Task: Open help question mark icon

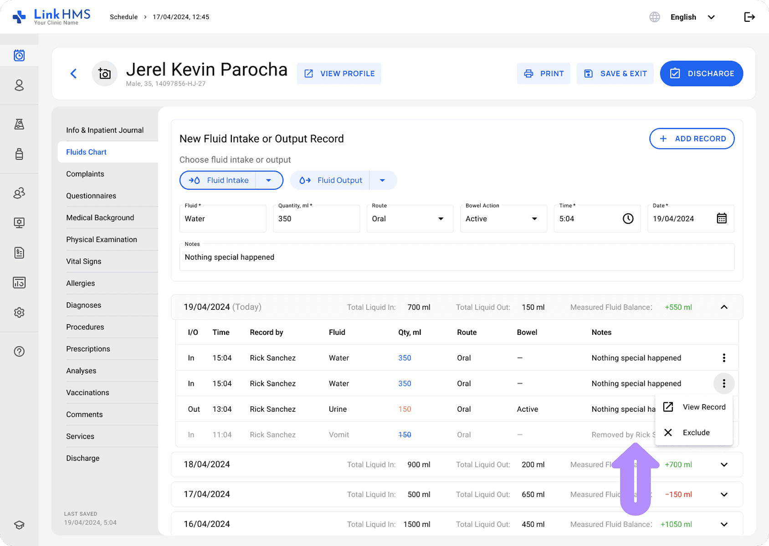Action: [x=19, y=351]
